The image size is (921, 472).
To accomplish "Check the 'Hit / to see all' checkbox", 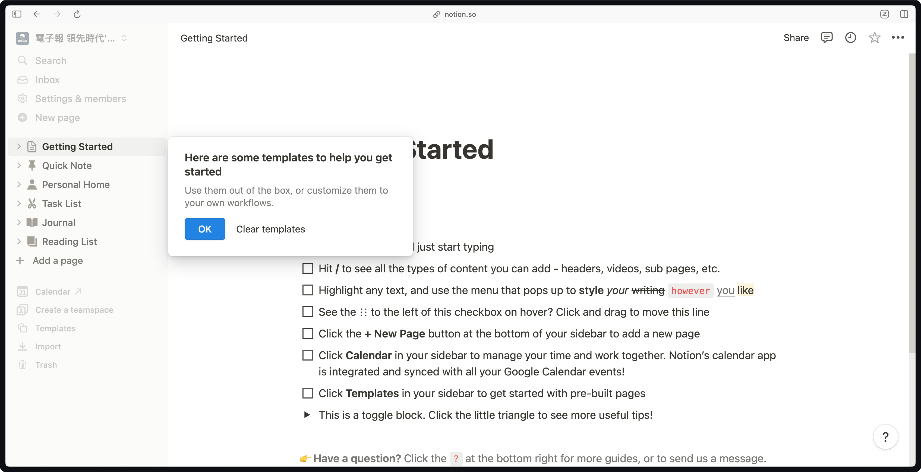I will click(x=307, y=268).
